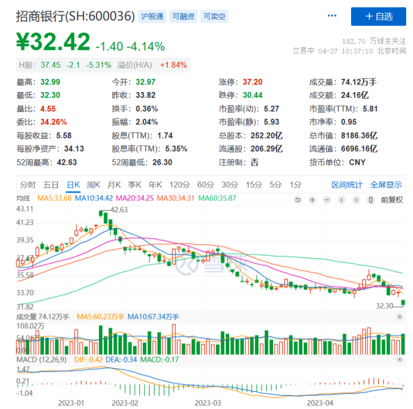
Task: Click the 市净率 0.95 value
Action: click(349, 122)
